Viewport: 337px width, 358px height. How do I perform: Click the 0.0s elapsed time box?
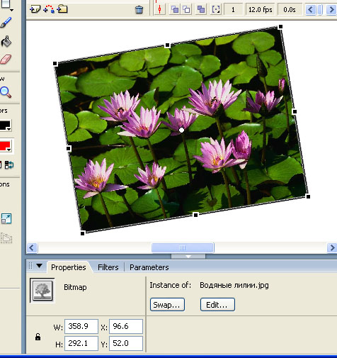pyautogui.click(x=290, y=9)
